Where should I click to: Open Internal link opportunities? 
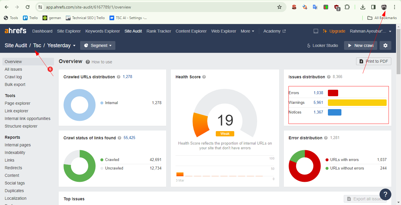pyautogui.click(x=28, y=118)
